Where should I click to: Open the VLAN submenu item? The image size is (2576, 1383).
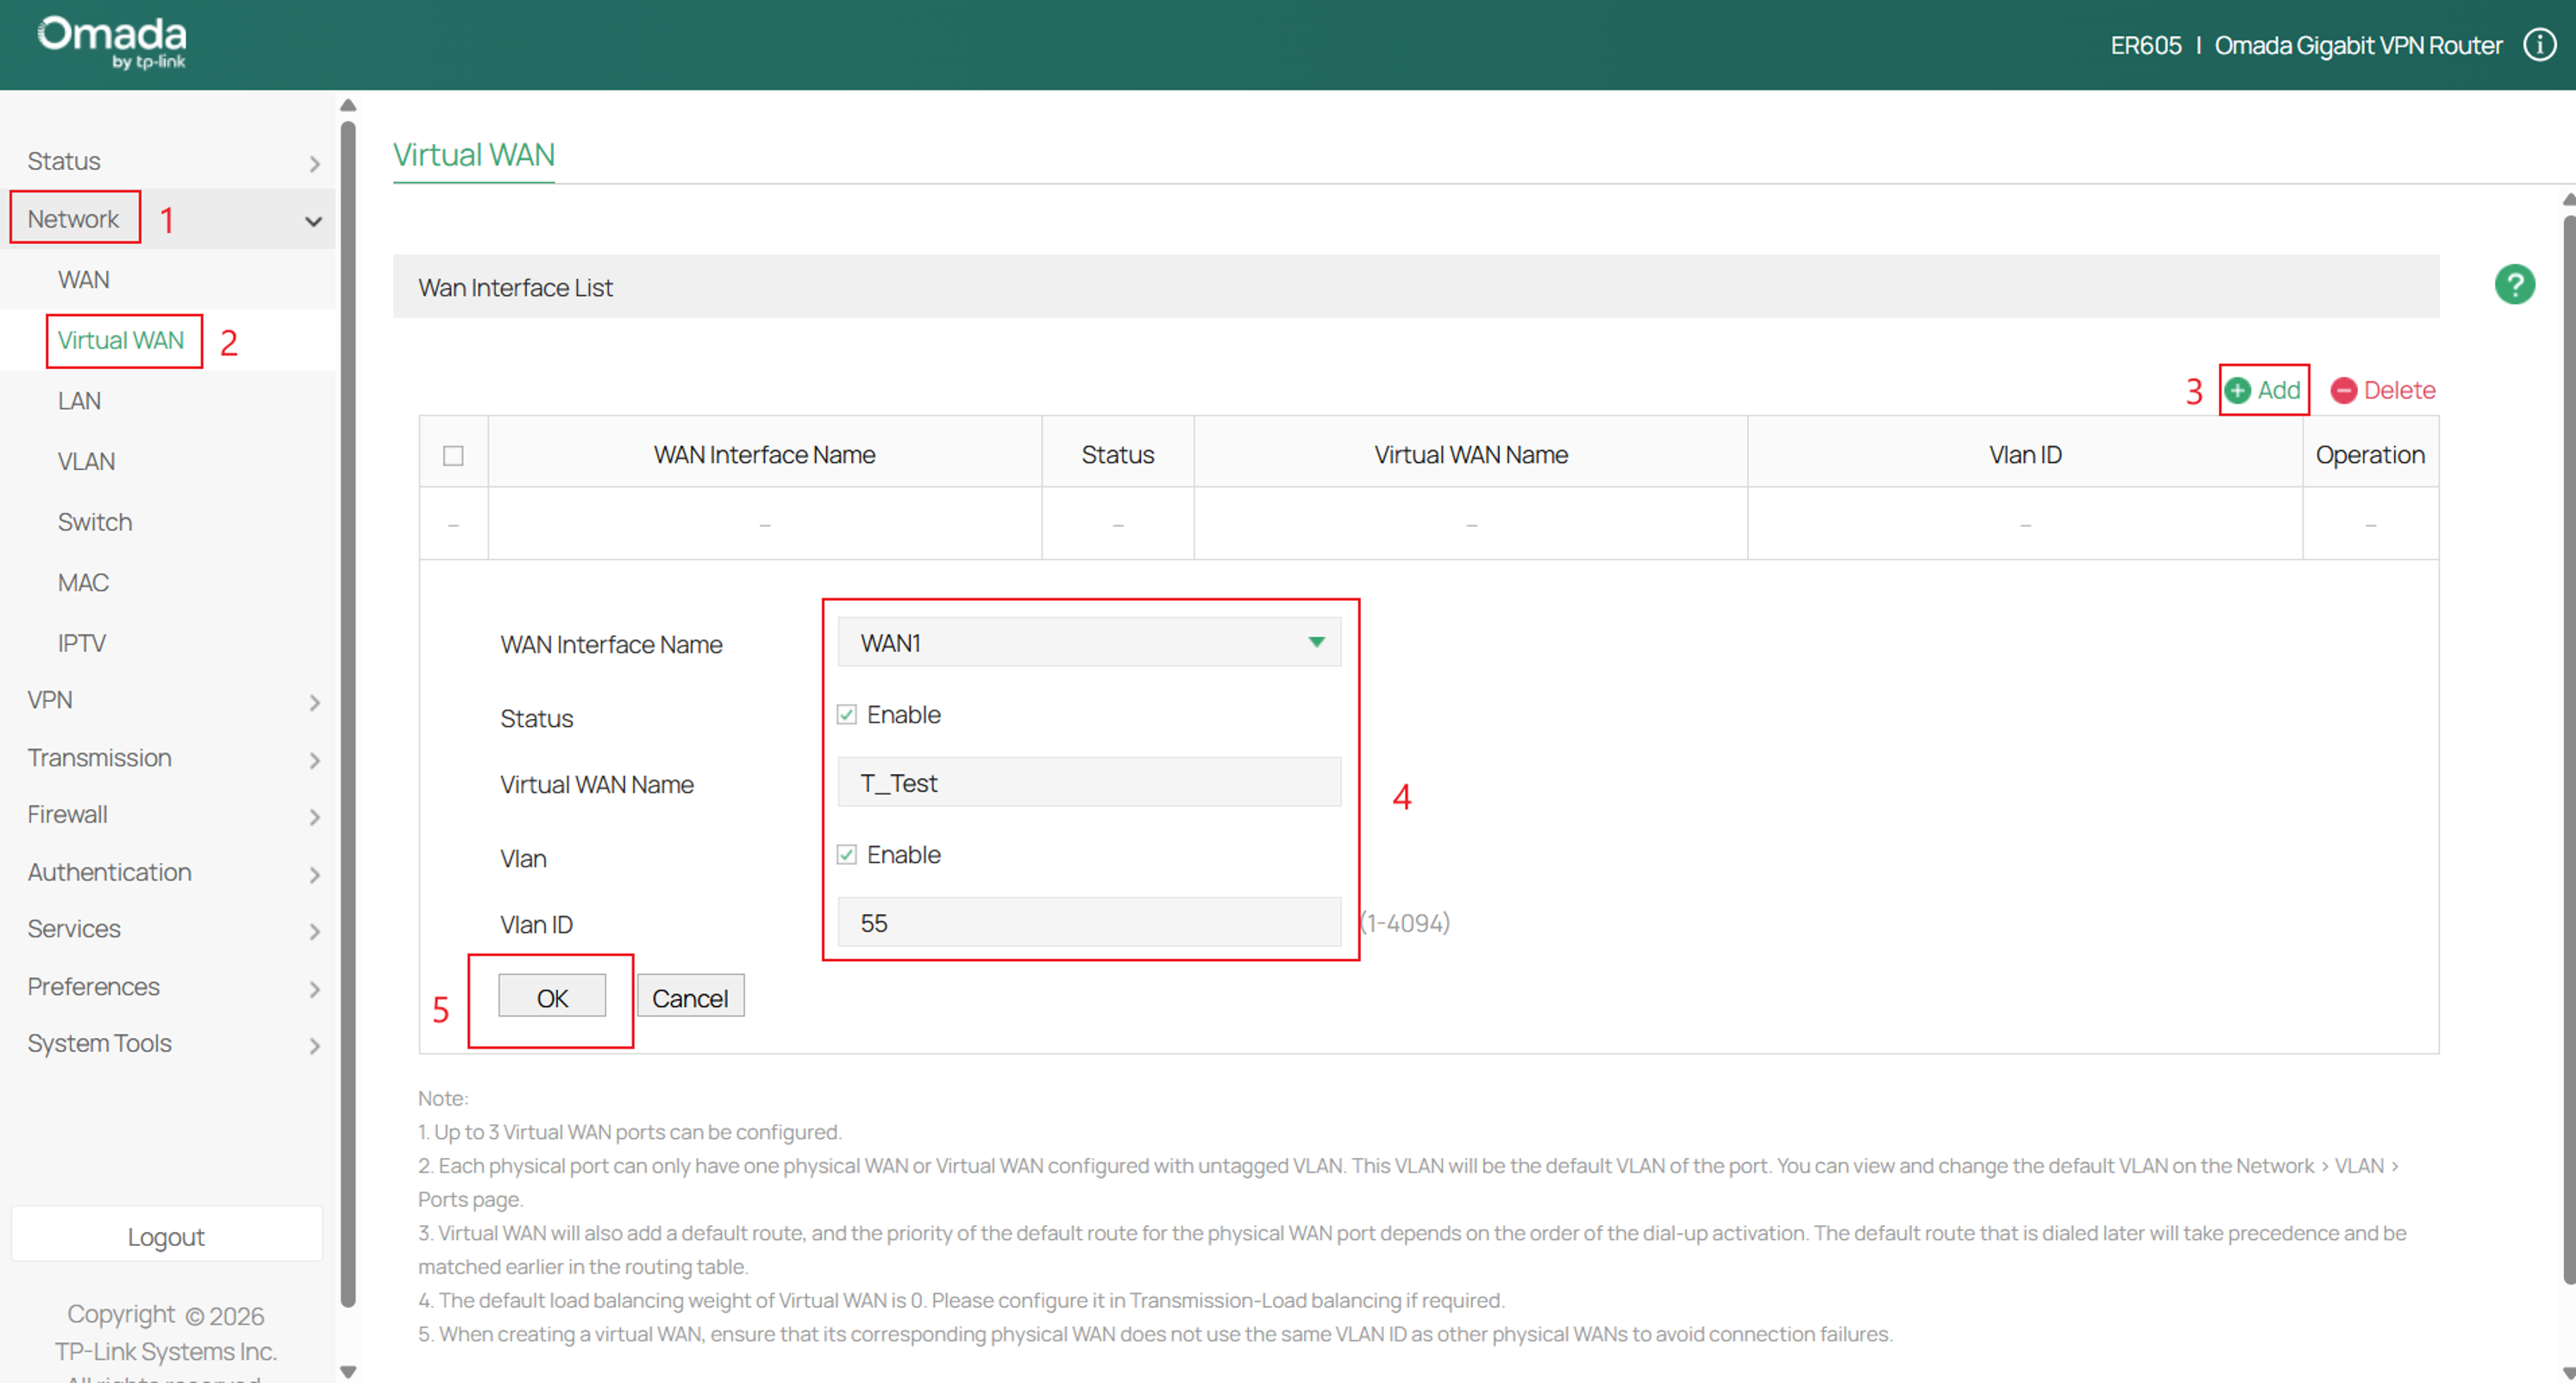click(x=86, y=462)
